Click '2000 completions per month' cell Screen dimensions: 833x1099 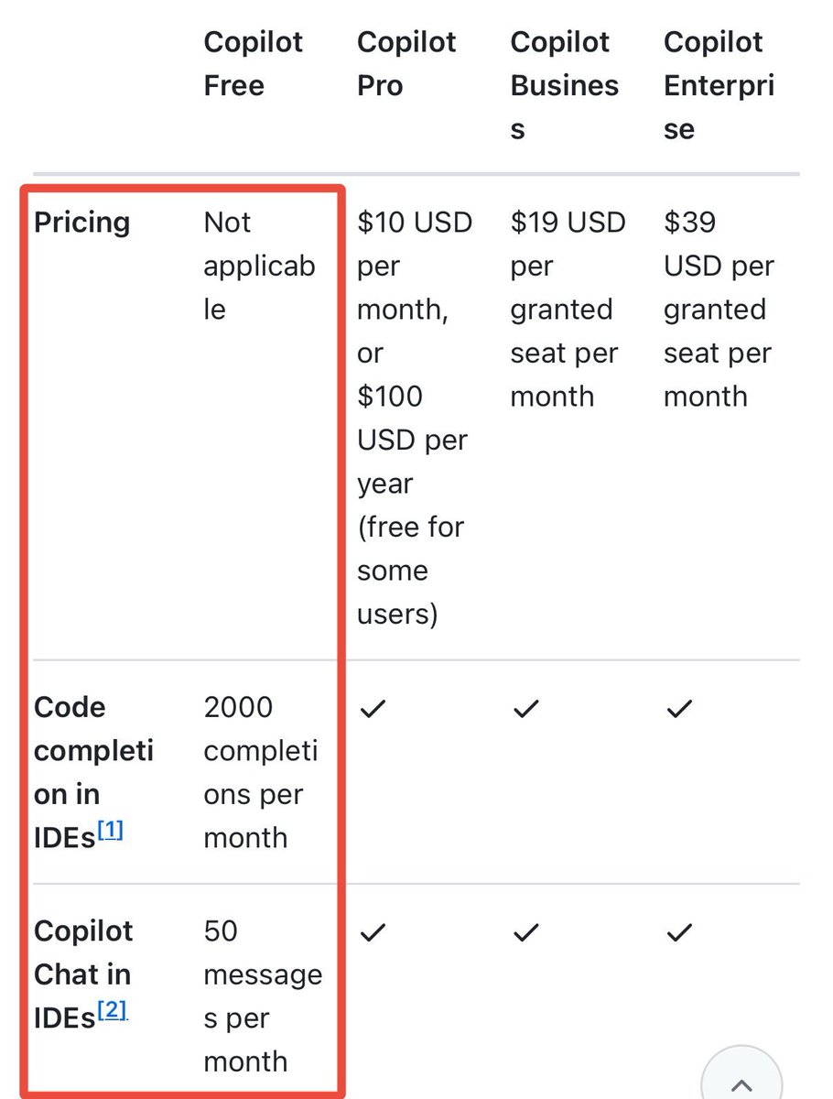(x=261, y=772)
